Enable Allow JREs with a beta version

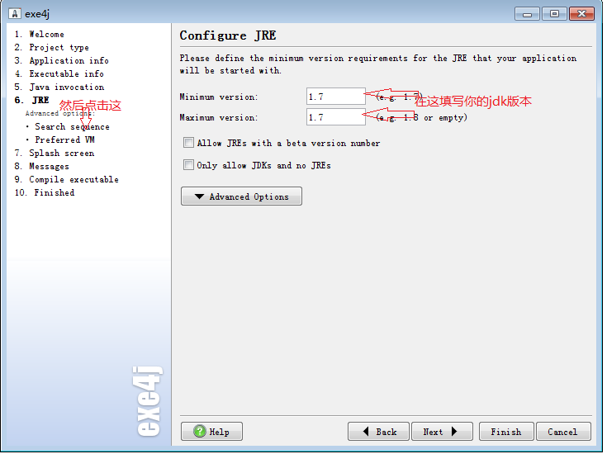pos(189,143)
